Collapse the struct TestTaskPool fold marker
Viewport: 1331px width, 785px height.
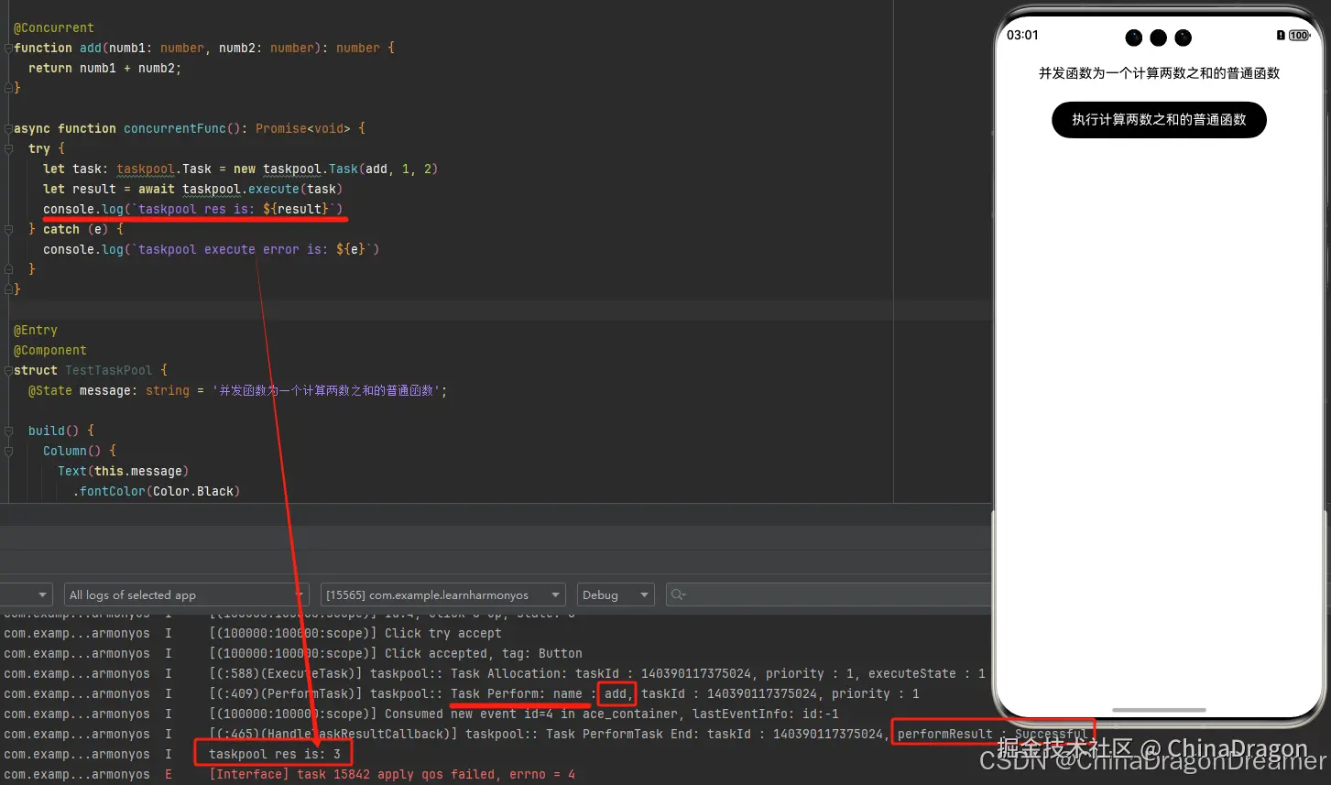click(x=8, y=370)
